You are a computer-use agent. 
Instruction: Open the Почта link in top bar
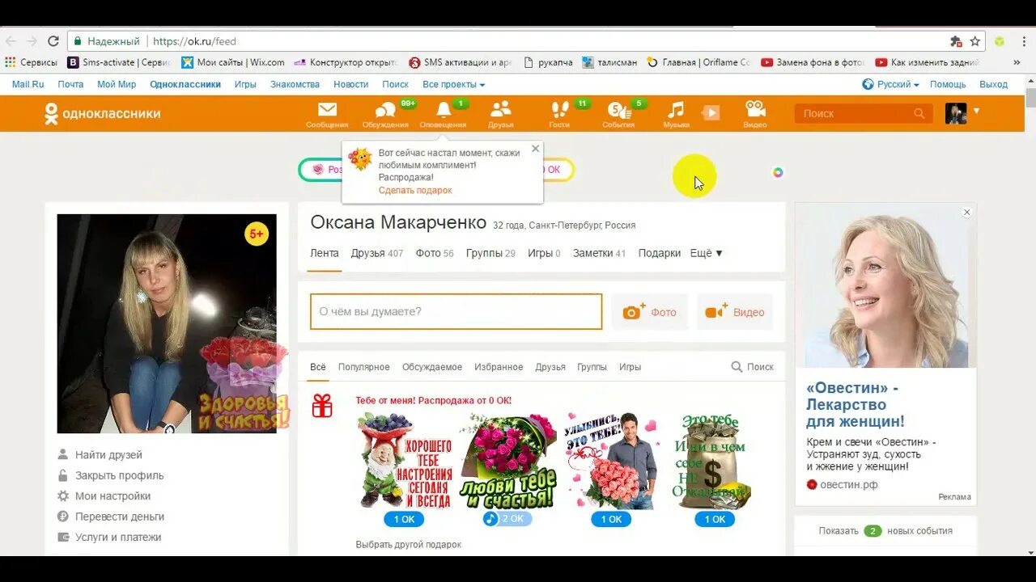coord(70,84)
